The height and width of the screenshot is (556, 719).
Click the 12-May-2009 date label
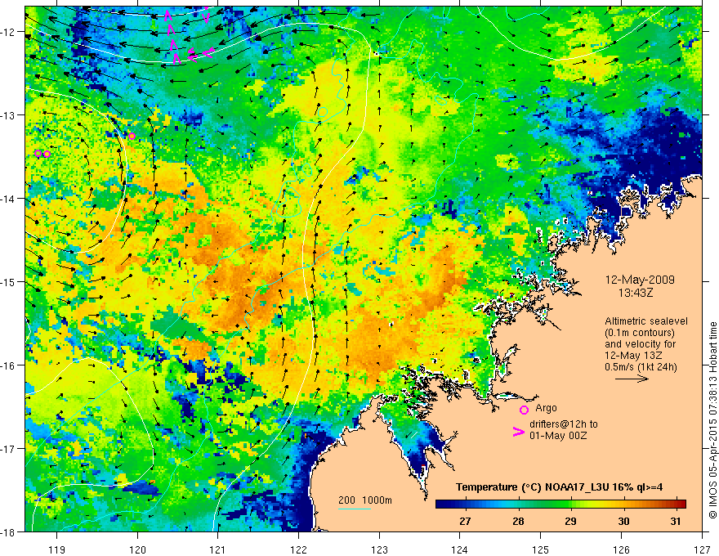click(640, 280)
